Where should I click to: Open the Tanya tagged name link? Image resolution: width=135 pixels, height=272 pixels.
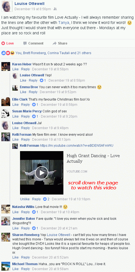[x=64, y=22]
